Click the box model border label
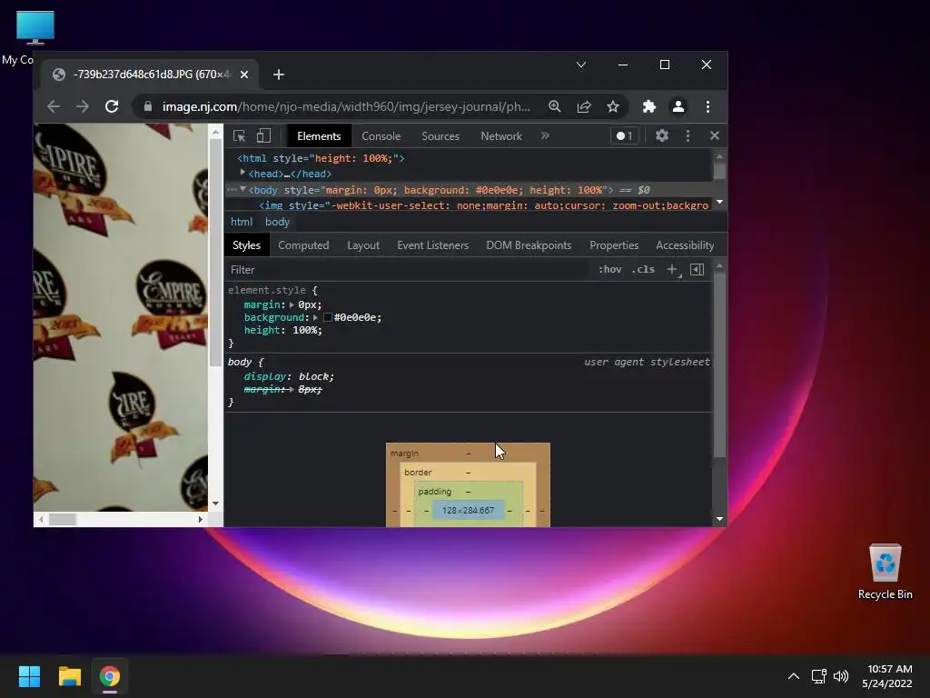Viewport: 930px width, 698px height. (x=418, y=473)
